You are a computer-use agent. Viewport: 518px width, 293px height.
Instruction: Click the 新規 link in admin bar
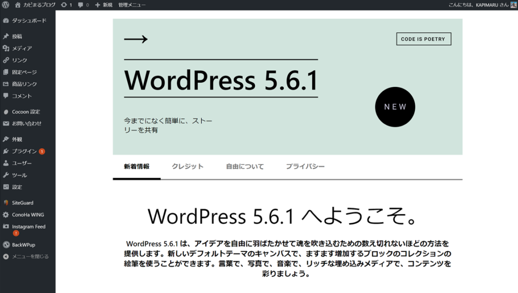[x=108, y=5]
